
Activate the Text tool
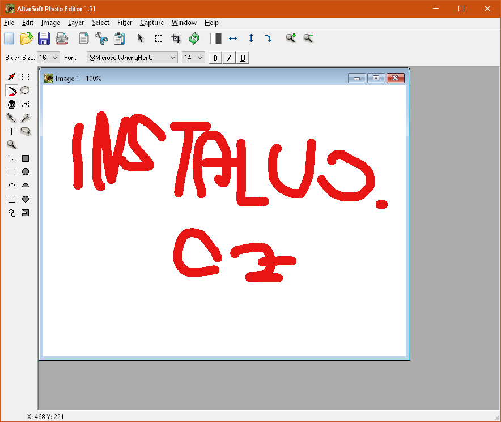(11, 131)
